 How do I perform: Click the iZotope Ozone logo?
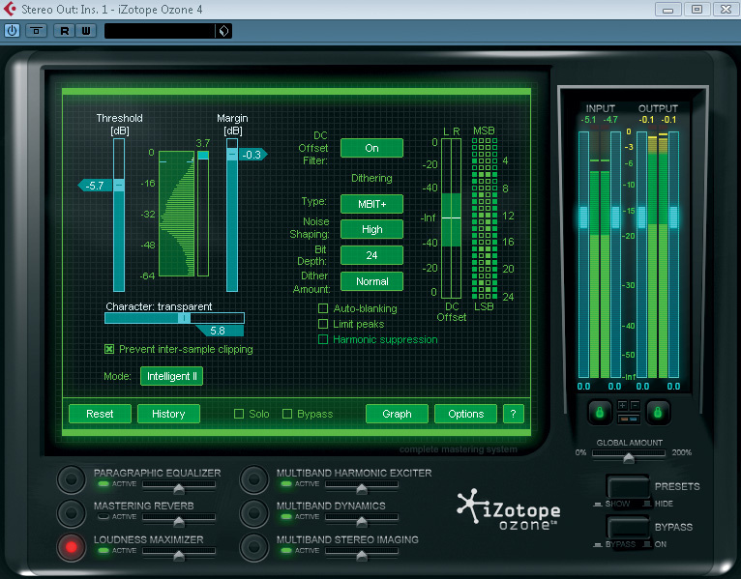click(509, 509)
